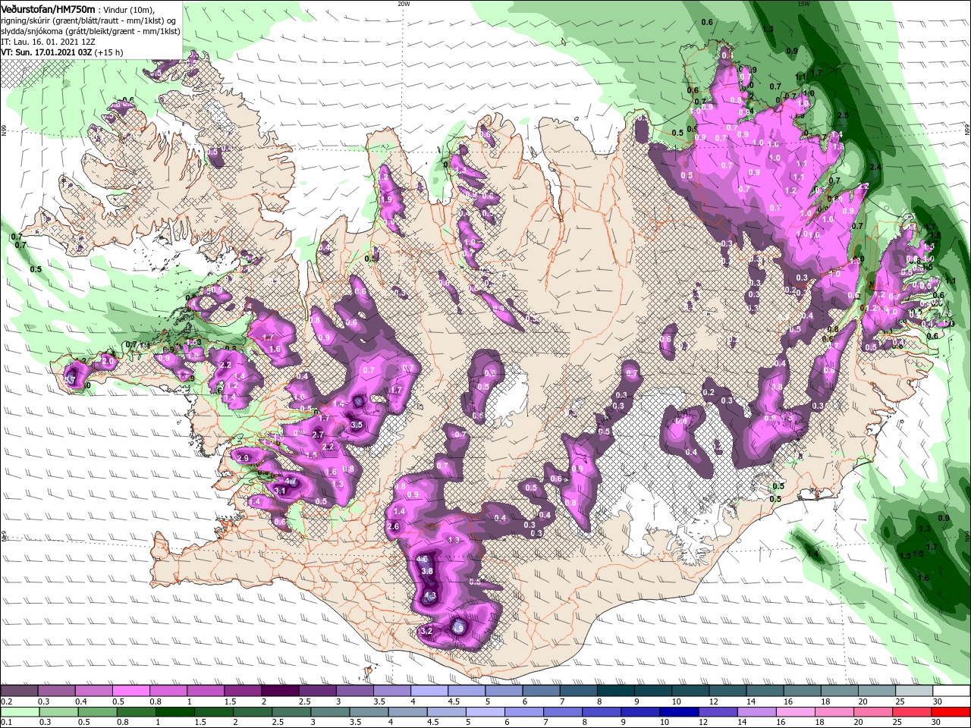This screenshot has height=728, width=971.
Task: Click top legend swatch between 0.2 and 0.3
Action: [x=20, y=691]
